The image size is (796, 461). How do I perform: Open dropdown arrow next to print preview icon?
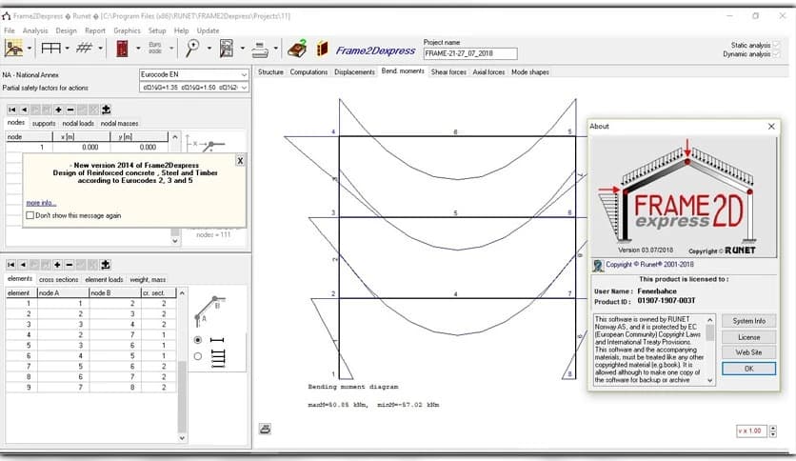(242, 49)
